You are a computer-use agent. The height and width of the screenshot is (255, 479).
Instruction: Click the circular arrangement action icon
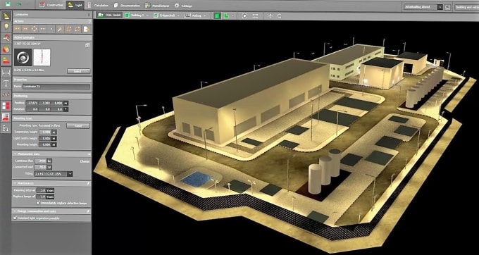coord(35,29)
